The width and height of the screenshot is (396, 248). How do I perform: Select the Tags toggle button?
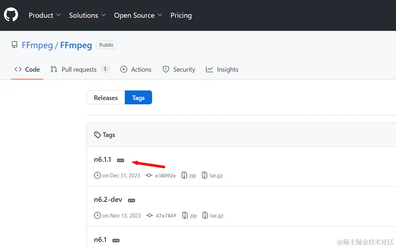click(x=138, y=98)
